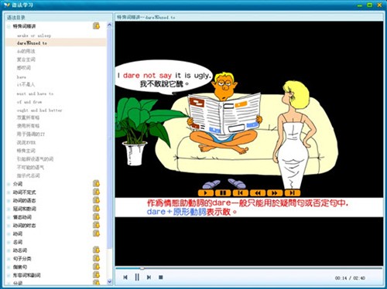Open the 'ought and had better' lesson
Image resolution: width=387 pixels, height=289 pixels.
(x=39, y=110)
